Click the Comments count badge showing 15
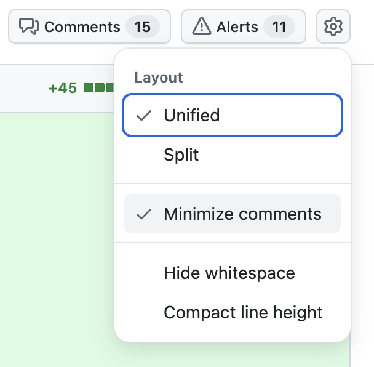Viewport: 374px width, 367px height. [x=142, y=26]
